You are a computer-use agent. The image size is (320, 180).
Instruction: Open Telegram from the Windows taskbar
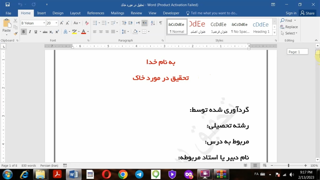tap(139, 174)
